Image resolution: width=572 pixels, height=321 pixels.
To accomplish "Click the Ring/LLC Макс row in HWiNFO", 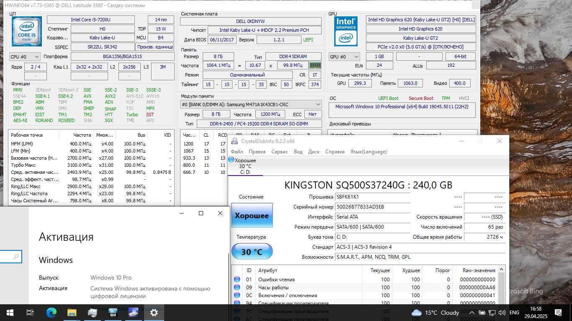I will click(x=91, y=186).
